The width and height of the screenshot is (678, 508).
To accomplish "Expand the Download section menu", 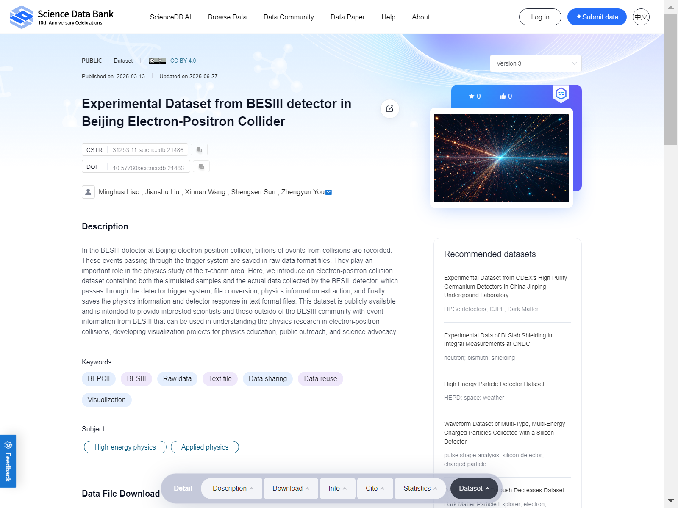I will 291,488.
